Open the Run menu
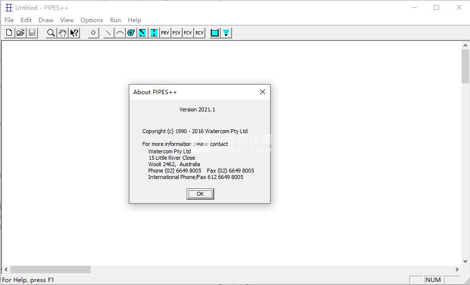The height and width of the screenshot is (285, 470). [x=116, y=20]
